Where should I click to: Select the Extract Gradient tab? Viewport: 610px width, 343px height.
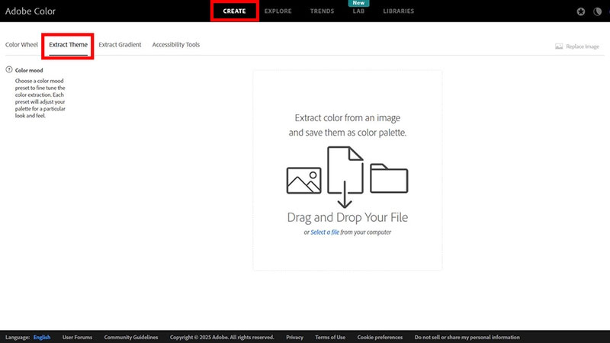click(120, 45)
